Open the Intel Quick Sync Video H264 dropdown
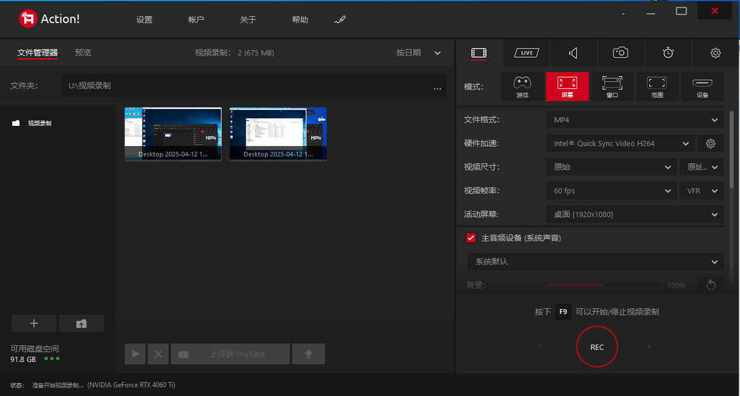This screenshot has width=740, height=396. (620, 143)
